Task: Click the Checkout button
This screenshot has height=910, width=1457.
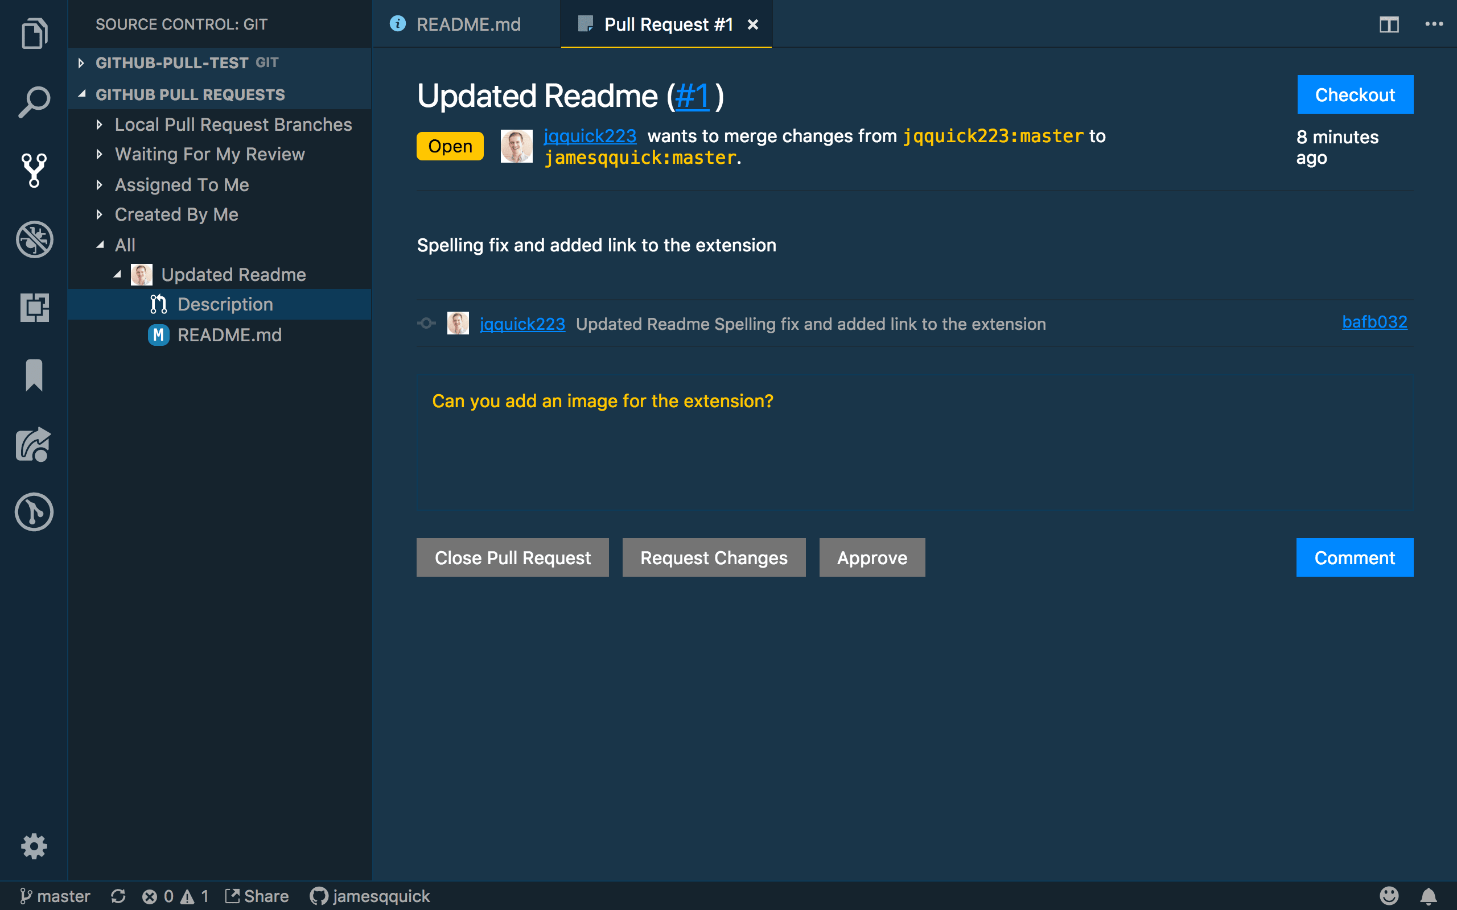Action: click(x=1355, y=94)
